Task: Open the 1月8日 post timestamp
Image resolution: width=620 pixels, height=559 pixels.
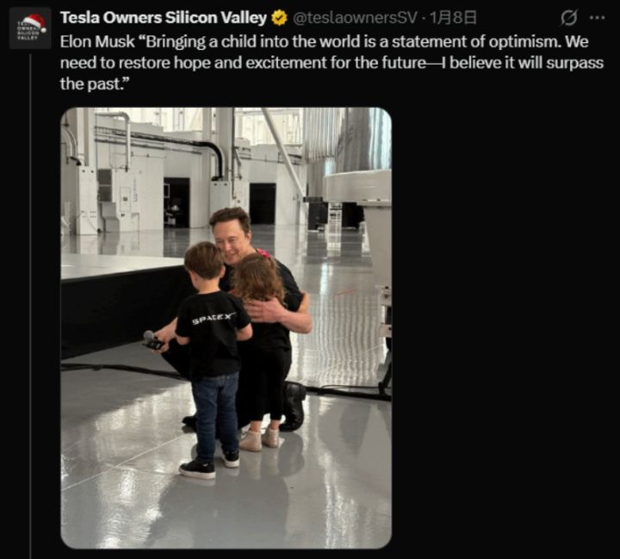Action: tap(441, 18)
